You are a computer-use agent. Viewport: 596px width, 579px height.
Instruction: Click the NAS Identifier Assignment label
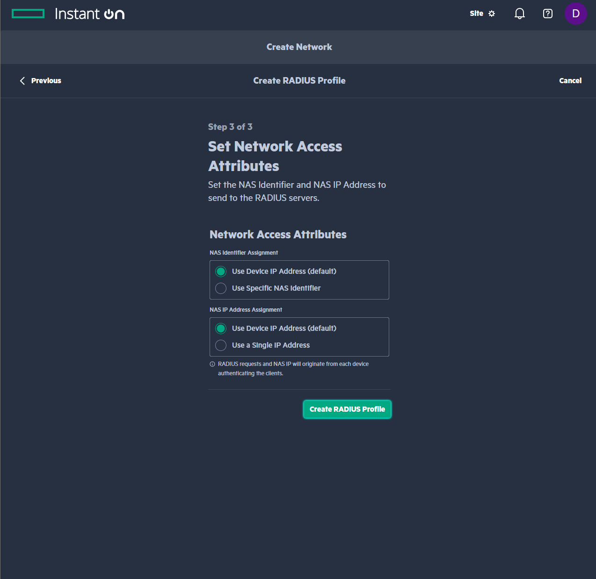(x=244, y=253)
